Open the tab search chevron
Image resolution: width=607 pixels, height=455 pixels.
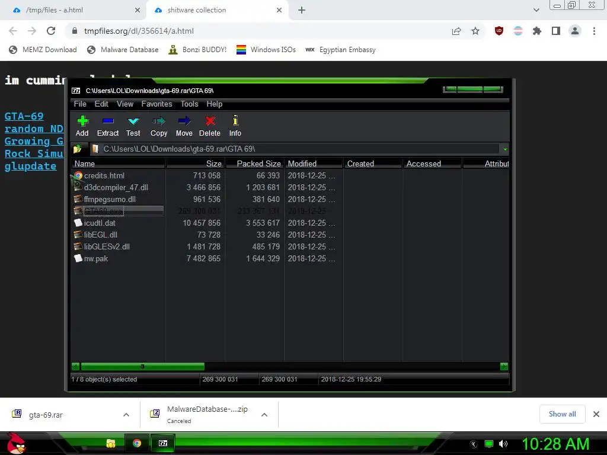click(536, 10)
